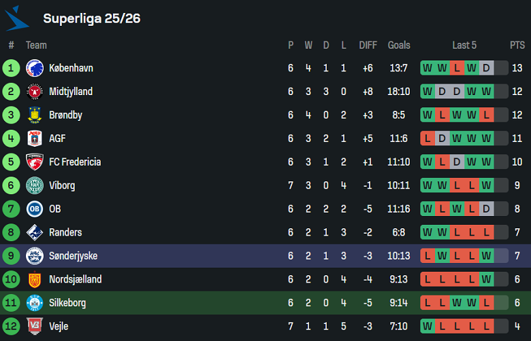This screenshot has height=341, width=531.
Task: Click the Superliga league logo
Action: pos(17,18)
